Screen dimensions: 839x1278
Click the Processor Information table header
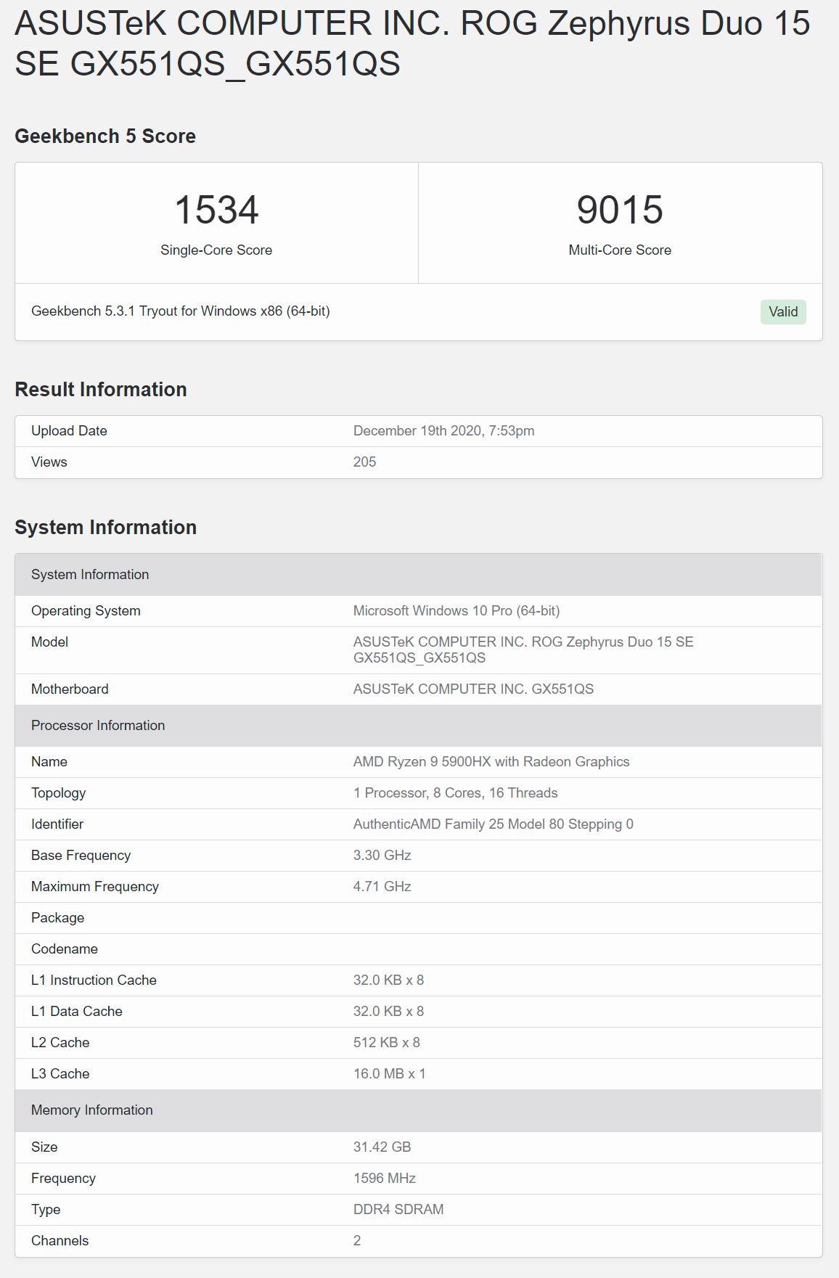pyautogui.click(x=419, y=726)
